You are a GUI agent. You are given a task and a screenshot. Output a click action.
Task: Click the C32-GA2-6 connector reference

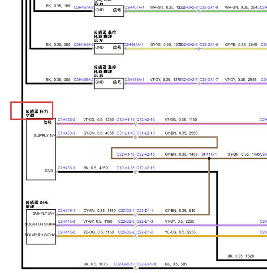click(x=188, y=44)
